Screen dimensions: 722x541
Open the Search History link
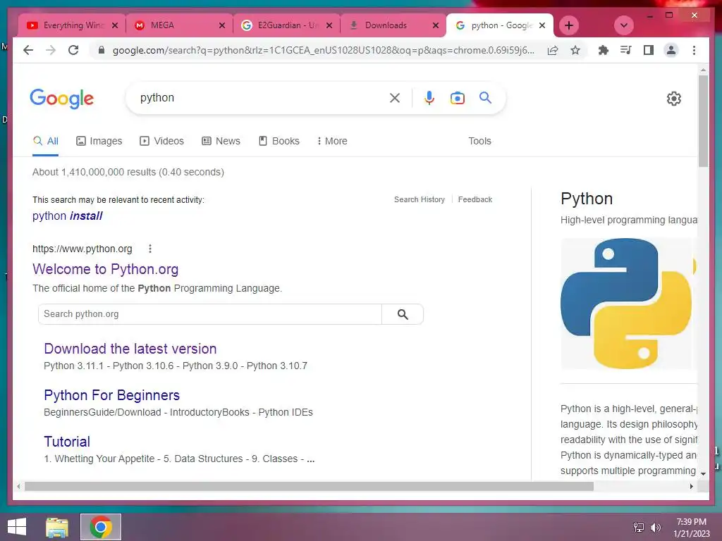(x=420, y=199)
